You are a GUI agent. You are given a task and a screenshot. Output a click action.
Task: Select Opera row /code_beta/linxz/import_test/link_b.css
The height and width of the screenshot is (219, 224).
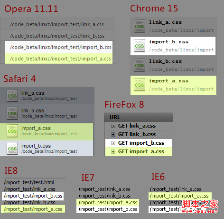click(57, 36)
